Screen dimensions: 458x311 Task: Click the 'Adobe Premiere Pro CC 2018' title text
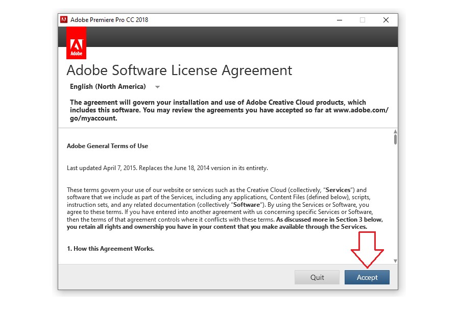tap(110, 20)
